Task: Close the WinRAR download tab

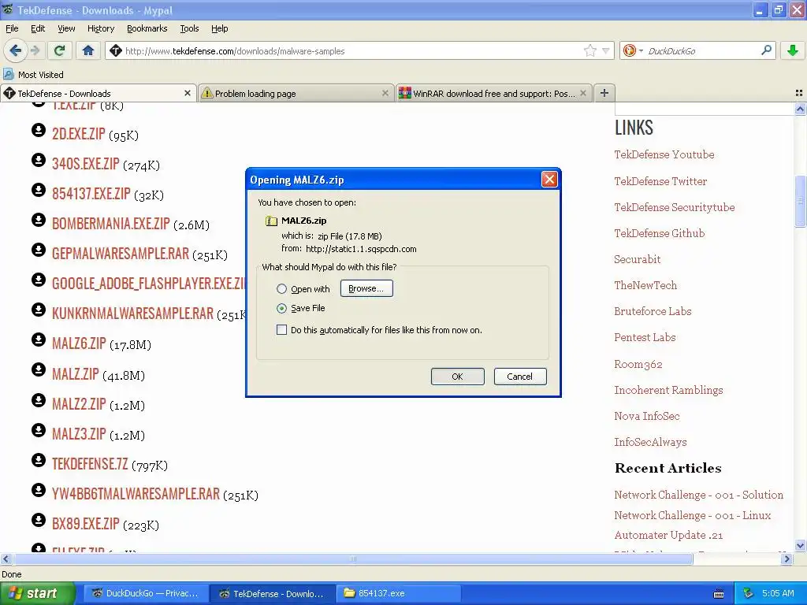Action: 583,93
